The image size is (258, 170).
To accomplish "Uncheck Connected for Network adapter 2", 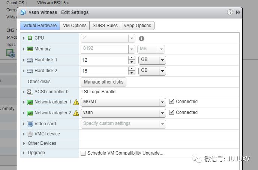I will click(x=172, y=112).
